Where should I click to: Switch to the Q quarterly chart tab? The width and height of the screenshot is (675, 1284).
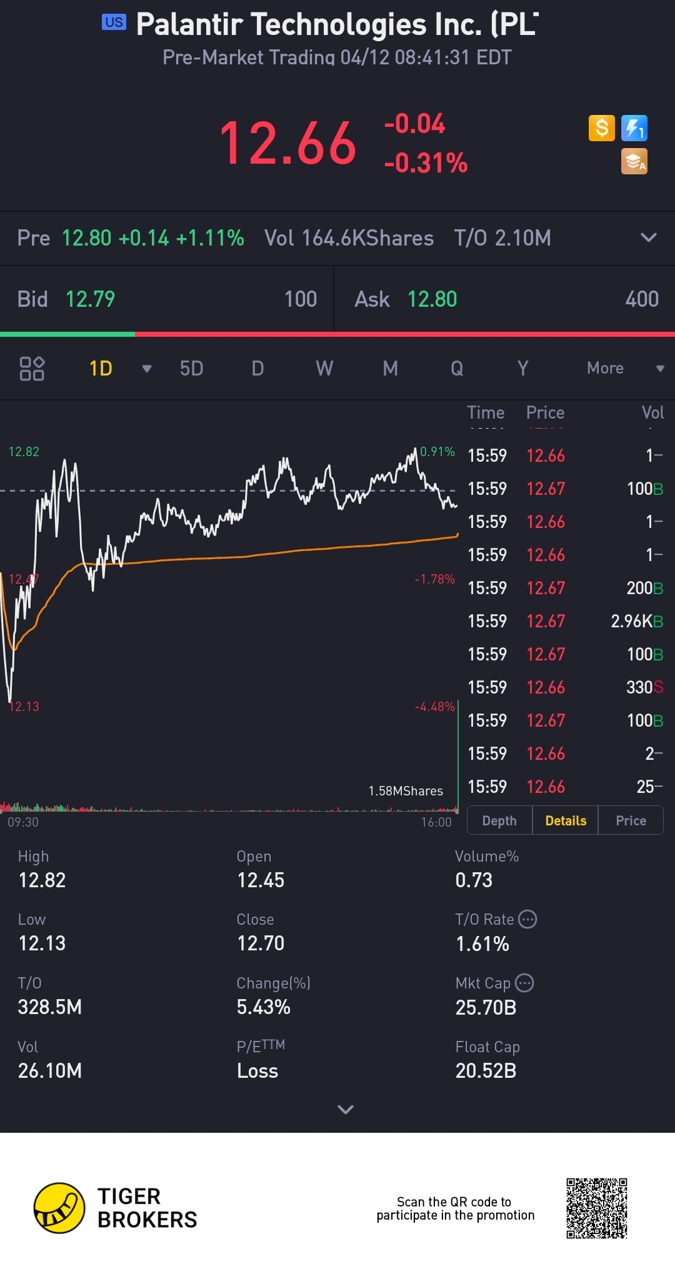tap(457, 368)
